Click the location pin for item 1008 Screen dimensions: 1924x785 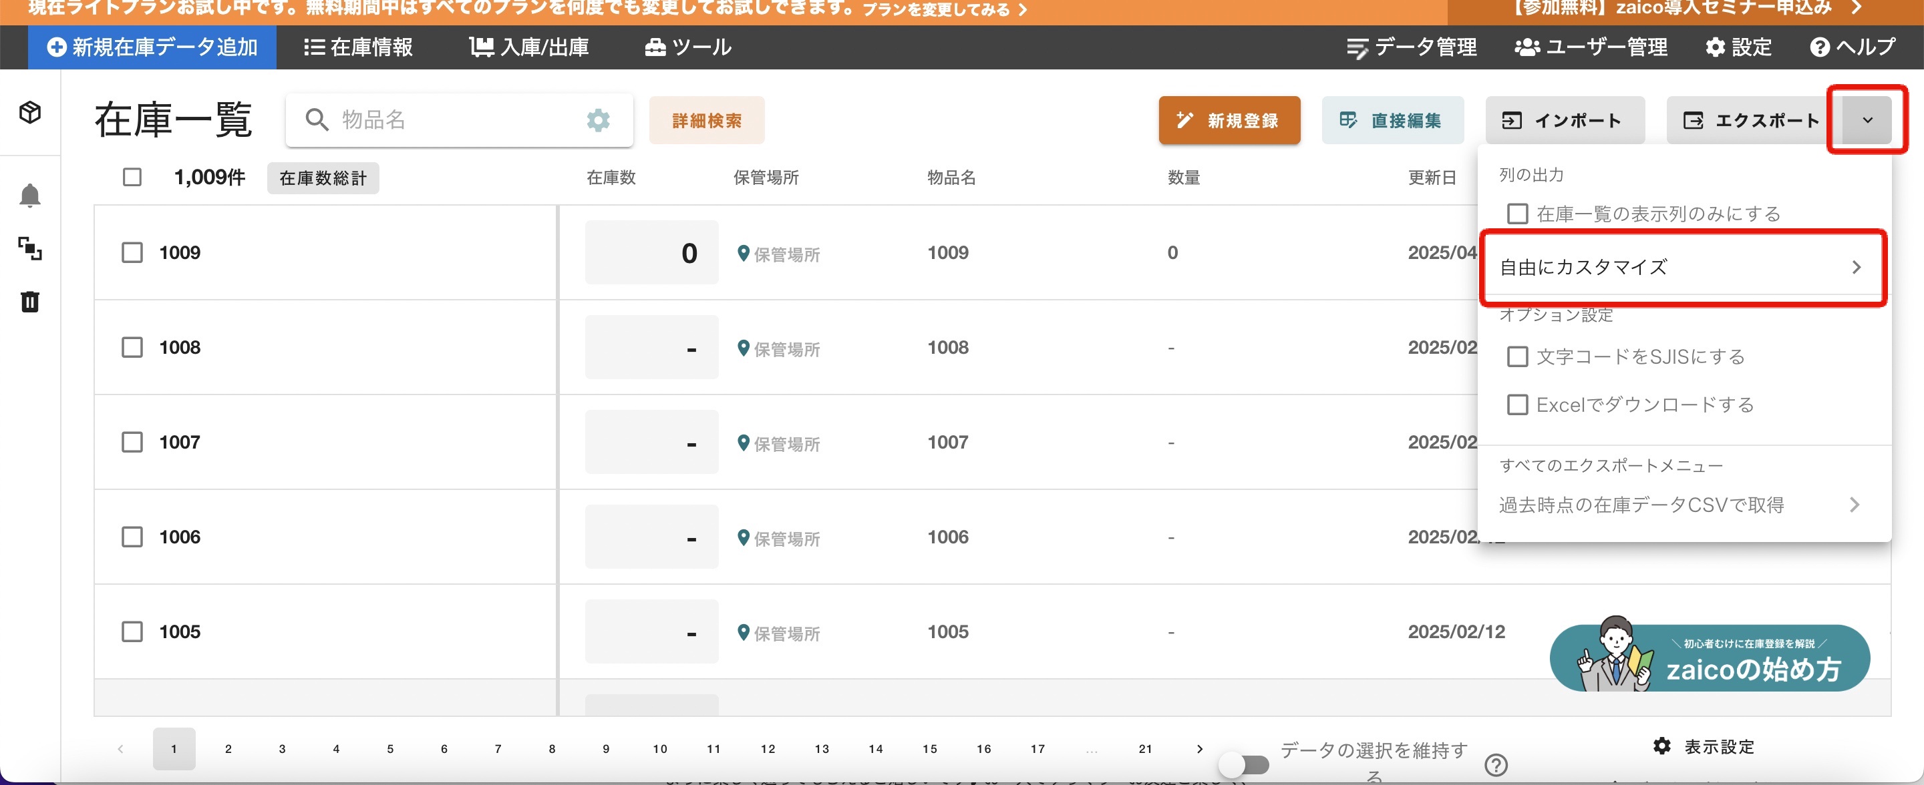(743, 348)
